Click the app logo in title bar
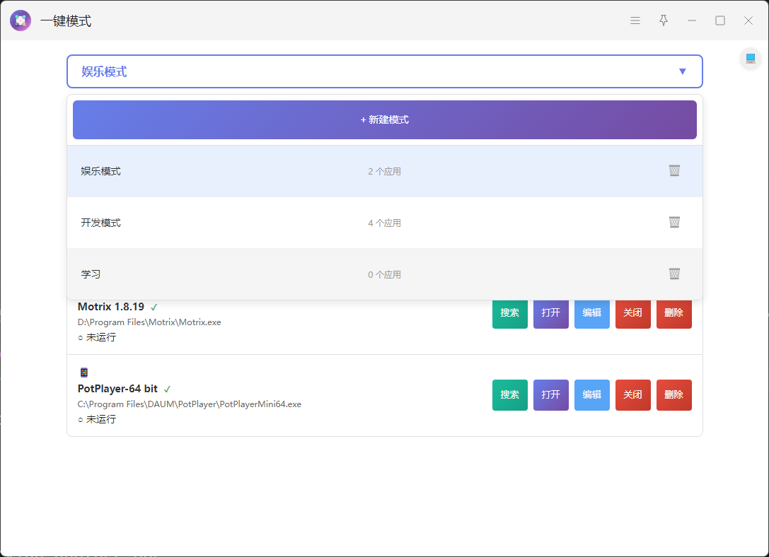The image size is (769, 557). [21, 20]
